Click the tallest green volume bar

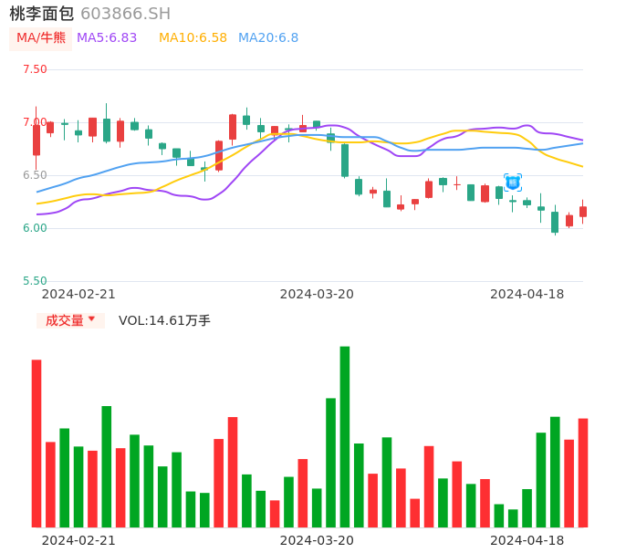(345, 436)
